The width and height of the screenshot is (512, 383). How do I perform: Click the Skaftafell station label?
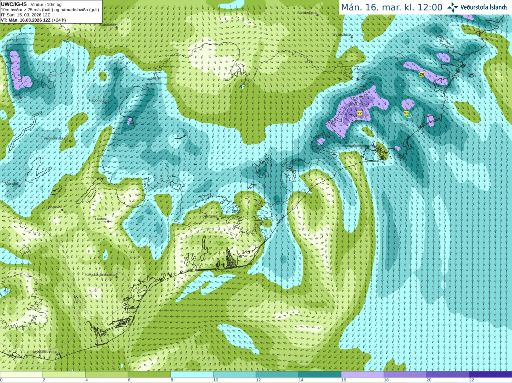tap(210, 216)
